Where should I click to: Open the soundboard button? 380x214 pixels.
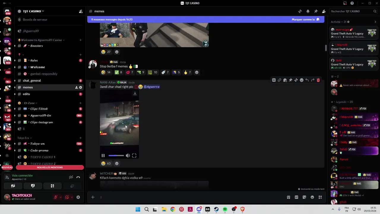[72, 186]
